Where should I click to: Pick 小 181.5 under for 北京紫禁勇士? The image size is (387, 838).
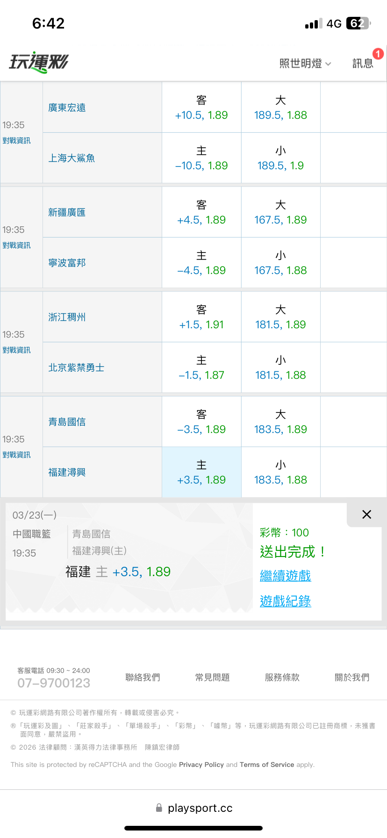(x=280, y=368)
